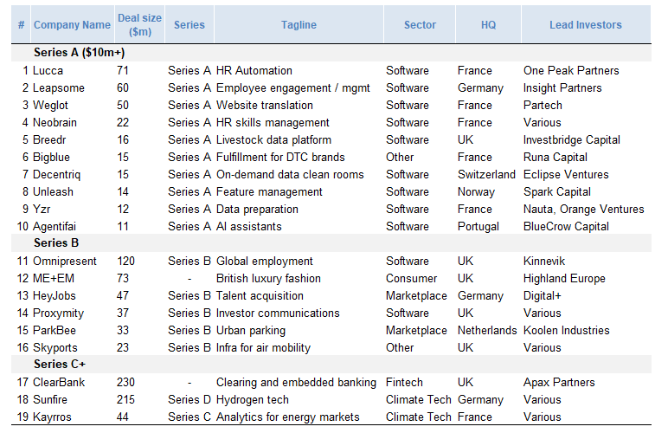Click the Agentifai company cell
The width and height of the screenshot is (655, 433).
[x=55, y=227]
